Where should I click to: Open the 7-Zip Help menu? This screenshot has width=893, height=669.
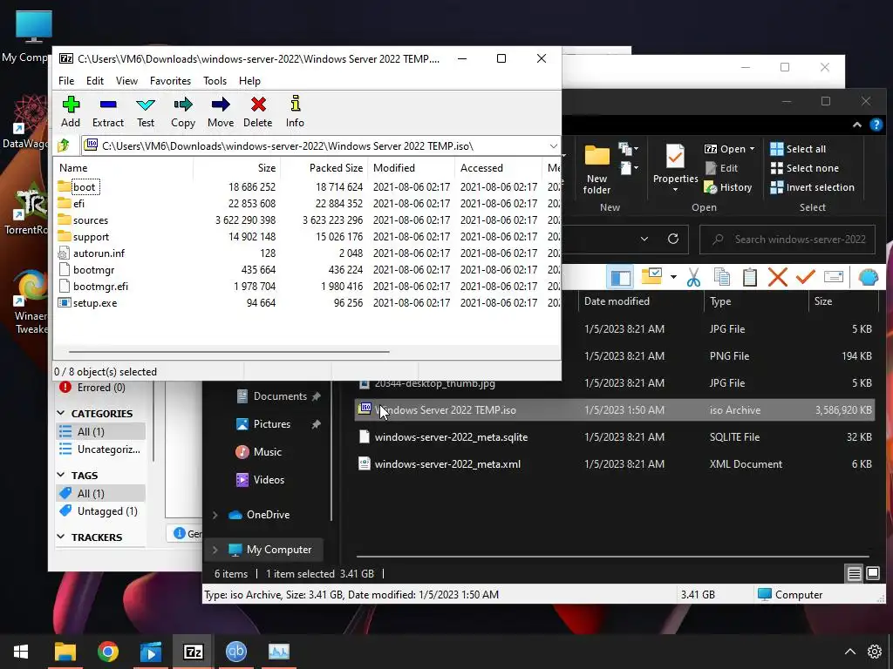(249, 81)
